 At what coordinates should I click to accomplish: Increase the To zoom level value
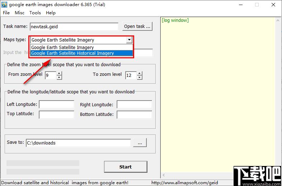tap(139, 73)
